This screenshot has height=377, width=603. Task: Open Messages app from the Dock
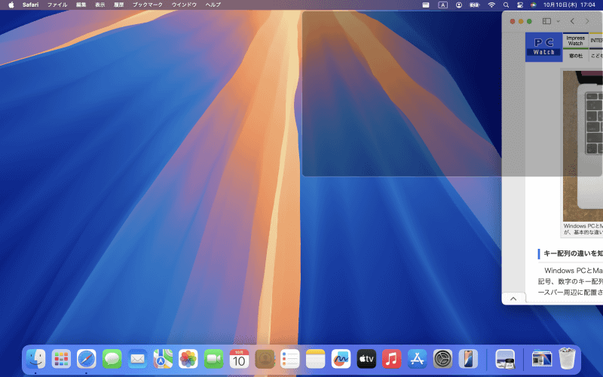click(x=112, y=360)
